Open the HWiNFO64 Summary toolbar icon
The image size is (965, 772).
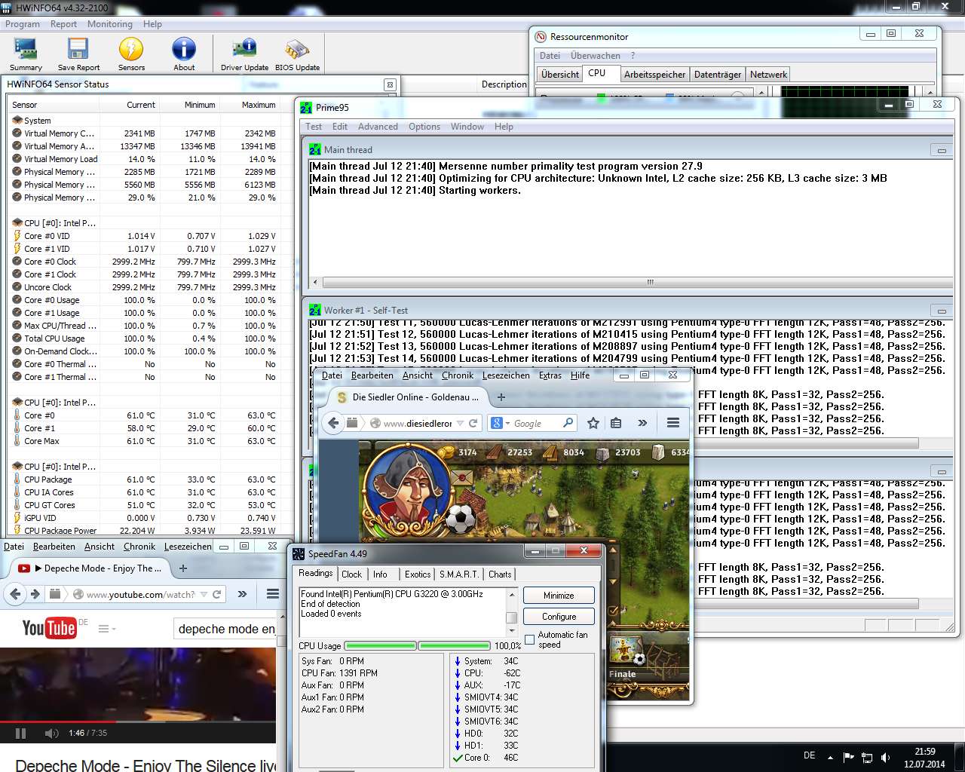(26, 54)
